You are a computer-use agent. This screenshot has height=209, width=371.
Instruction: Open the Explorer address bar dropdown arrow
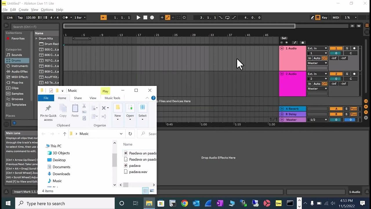point(121,134)
